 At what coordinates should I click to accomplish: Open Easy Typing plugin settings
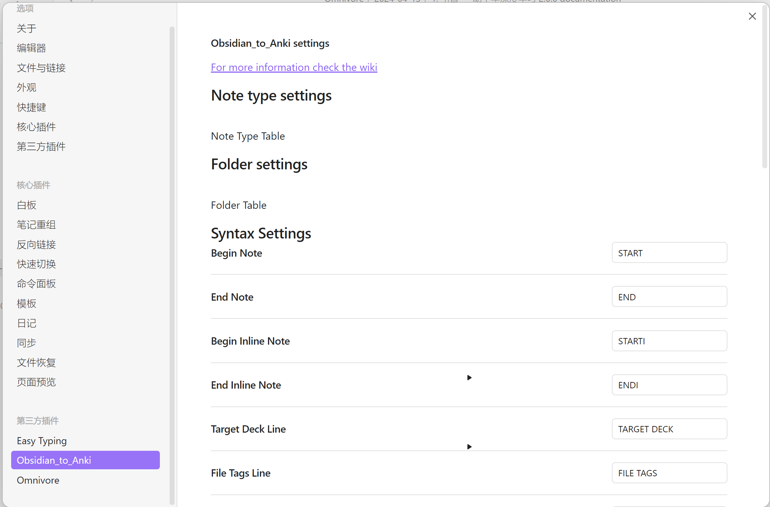[42, 441]
